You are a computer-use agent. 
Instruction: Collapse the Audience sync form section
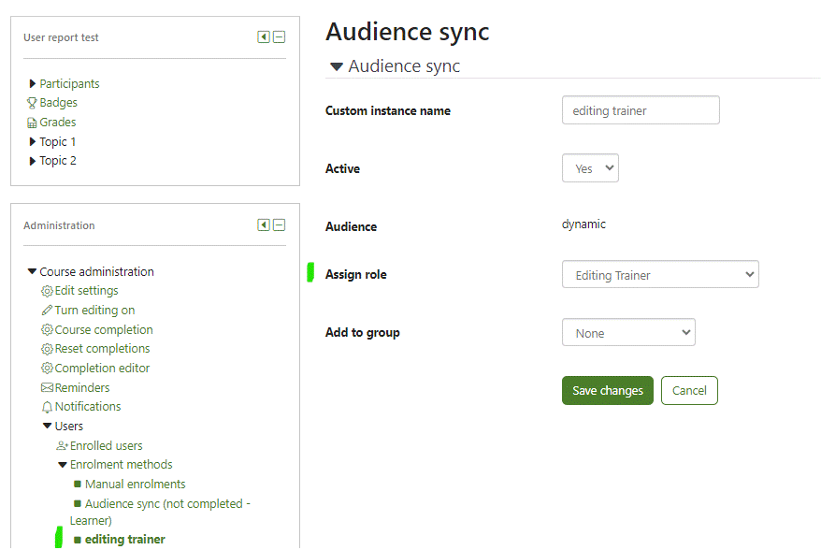click(336, 66)
